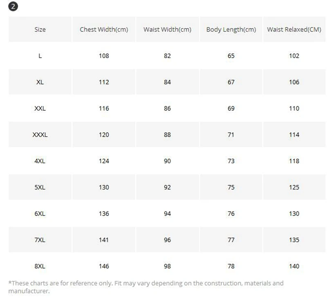Click waist relaxed value 140
This screenshot has width=327, height=301.
[x=294, y=266]
